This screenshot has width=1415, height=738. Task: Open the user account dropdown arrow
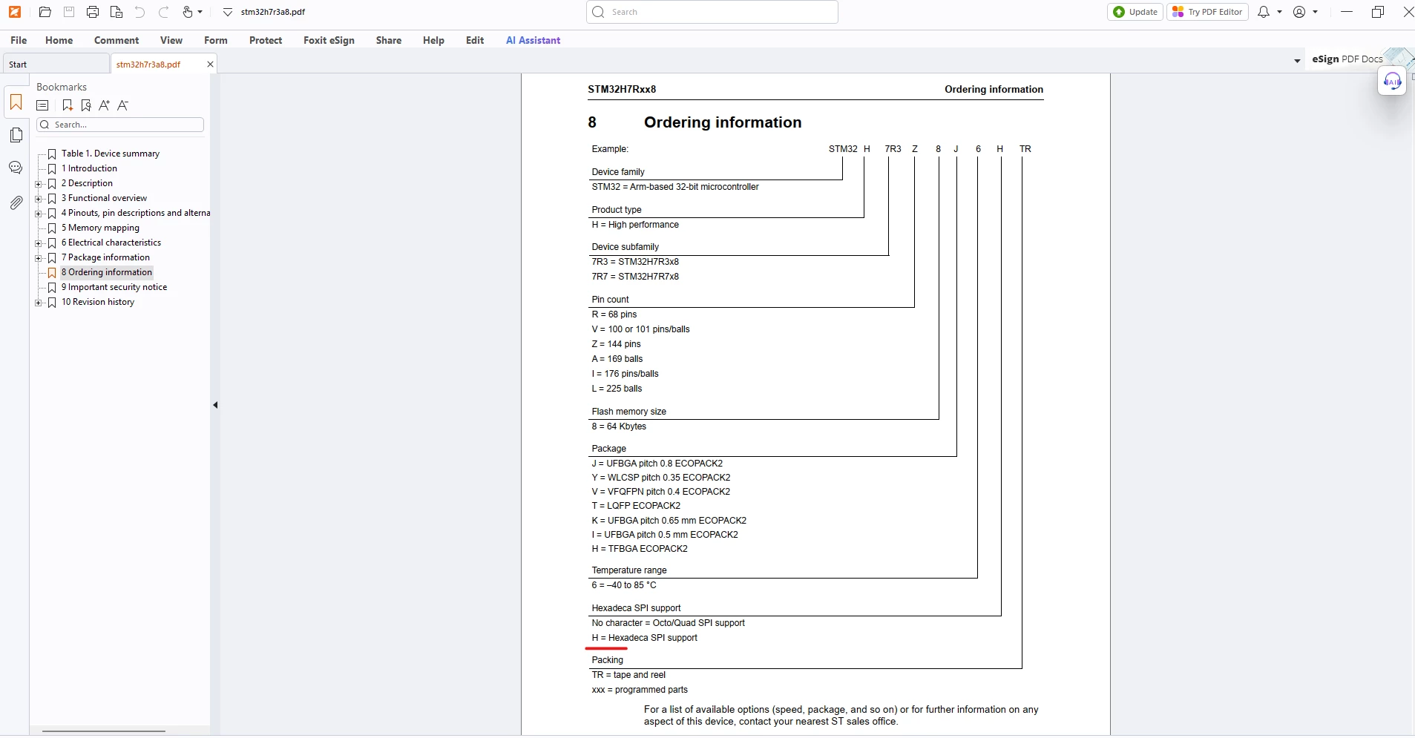1316,12
